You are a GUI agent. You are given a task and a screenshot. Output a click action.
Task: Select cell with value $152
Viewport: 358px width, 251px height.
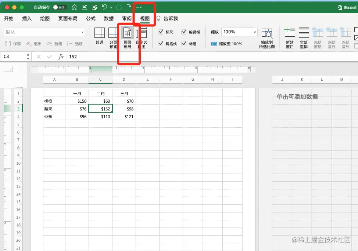click(100, 109)
